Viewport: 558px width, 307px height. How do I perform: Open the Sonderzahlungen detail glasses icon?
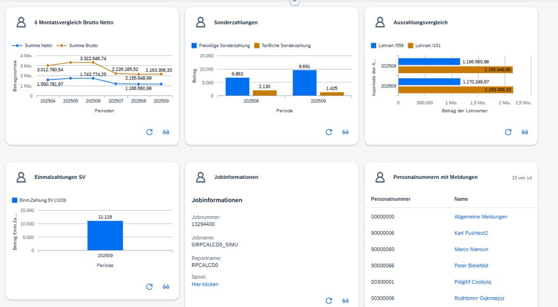click(x=345, y=132)
